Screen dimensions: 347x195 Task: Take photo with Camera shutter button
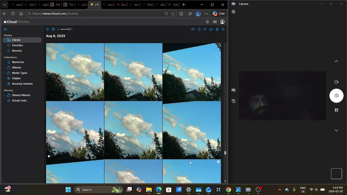(336, 96)
